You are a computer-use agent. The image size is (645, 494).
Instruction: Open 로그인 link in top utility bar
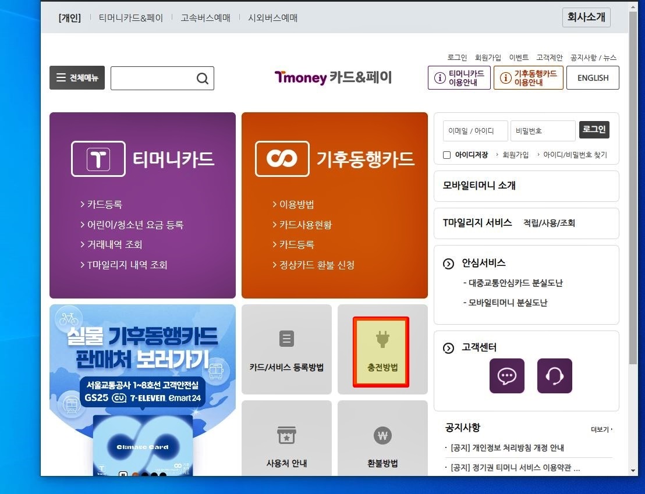[457, 58]
